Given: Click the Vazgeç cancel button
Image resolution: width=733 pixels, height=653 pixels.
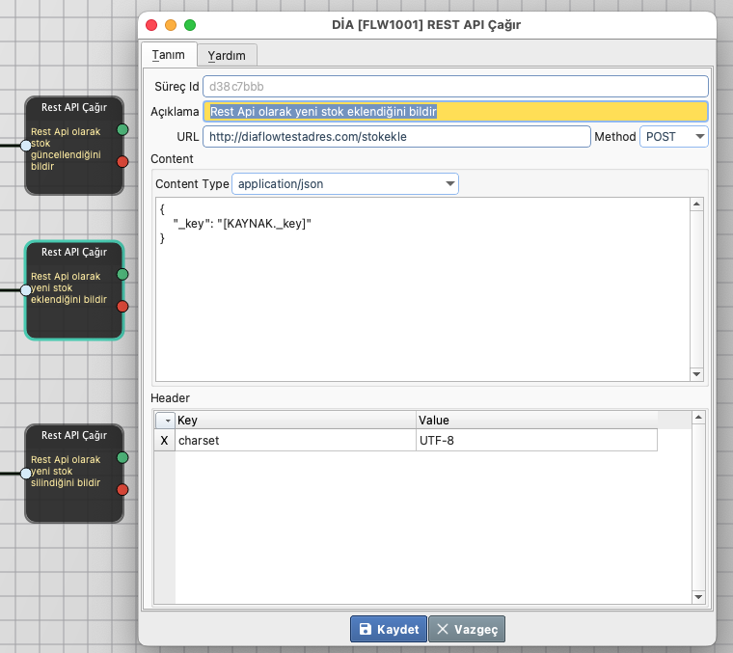Looking at the screenshot, I should [467, 629].
